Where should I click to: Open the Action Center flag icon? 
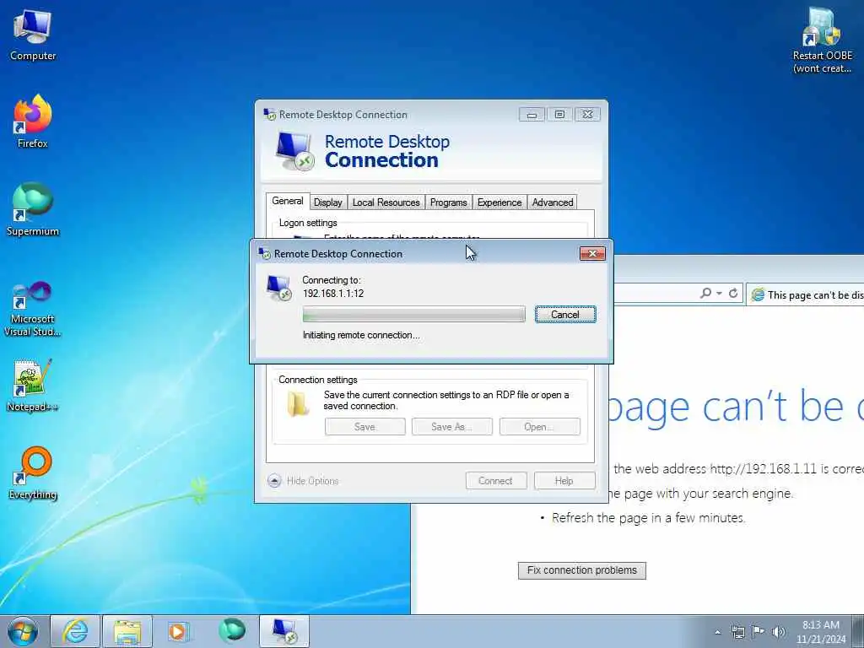click(x=759, y=632)
